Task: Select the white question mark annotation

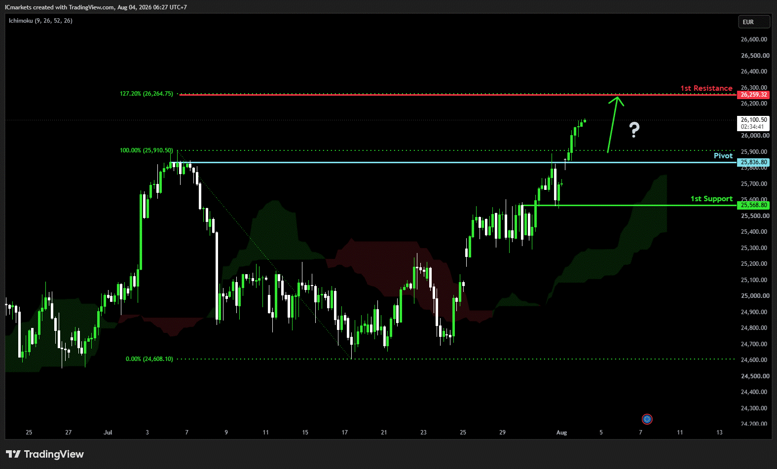Action: coord(634,130)
